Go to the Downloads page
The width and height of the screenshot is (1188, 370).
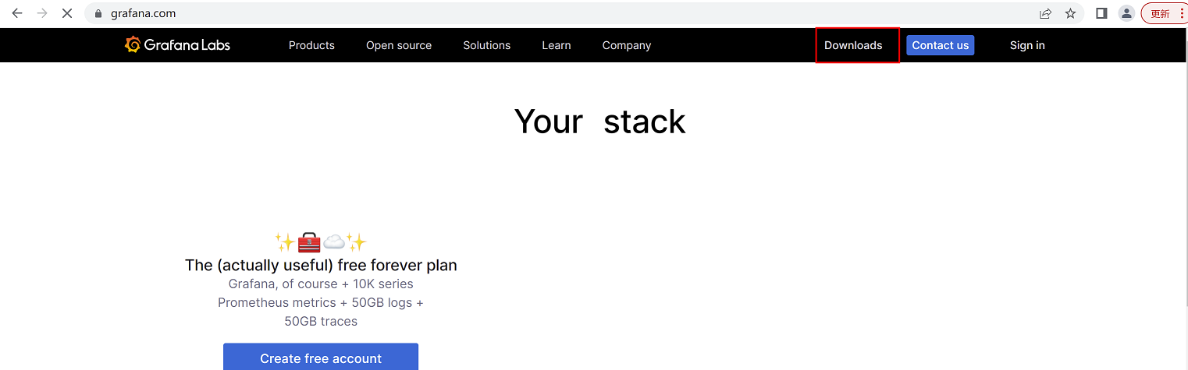[x=853, y=45]
